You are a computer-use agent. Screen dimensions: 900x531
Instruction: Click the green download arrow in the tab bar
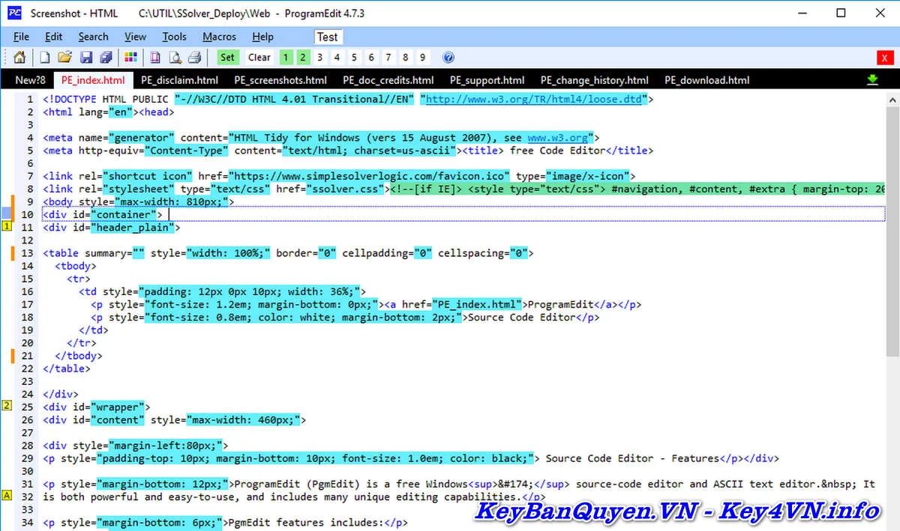point(872,80)
